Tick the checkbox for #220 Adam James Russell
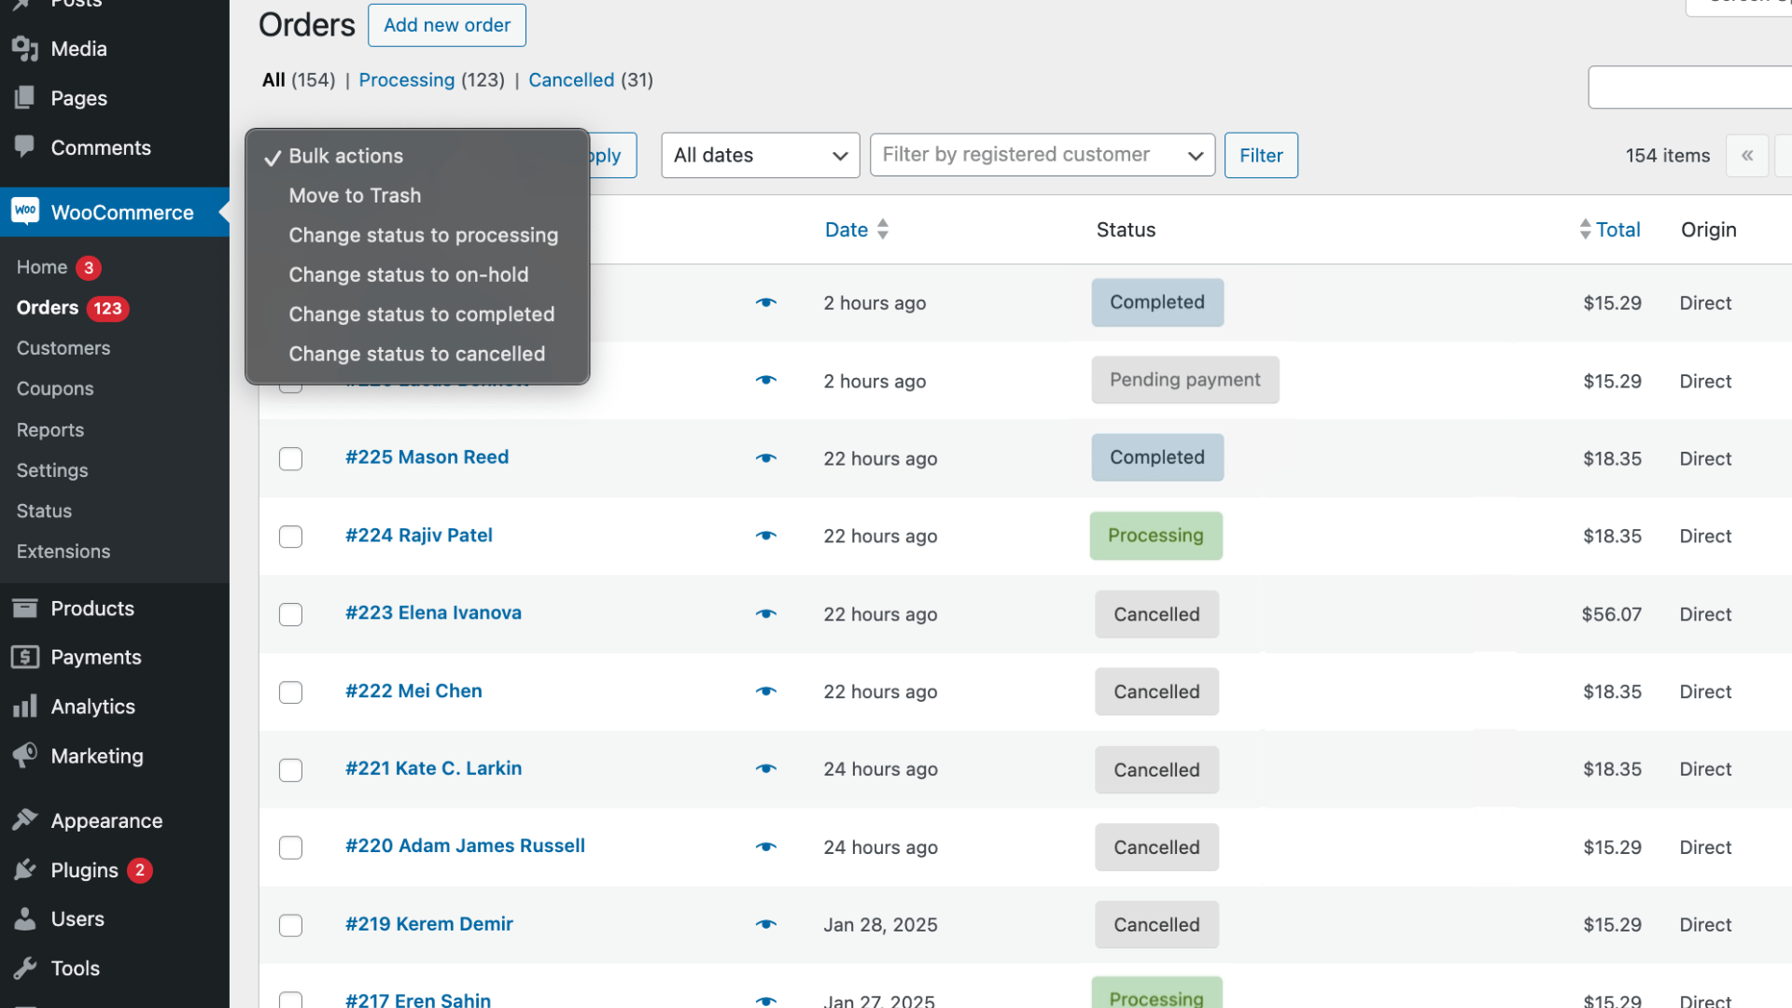This screenshot has width=1792, height=1008. (x=291, y=847)
